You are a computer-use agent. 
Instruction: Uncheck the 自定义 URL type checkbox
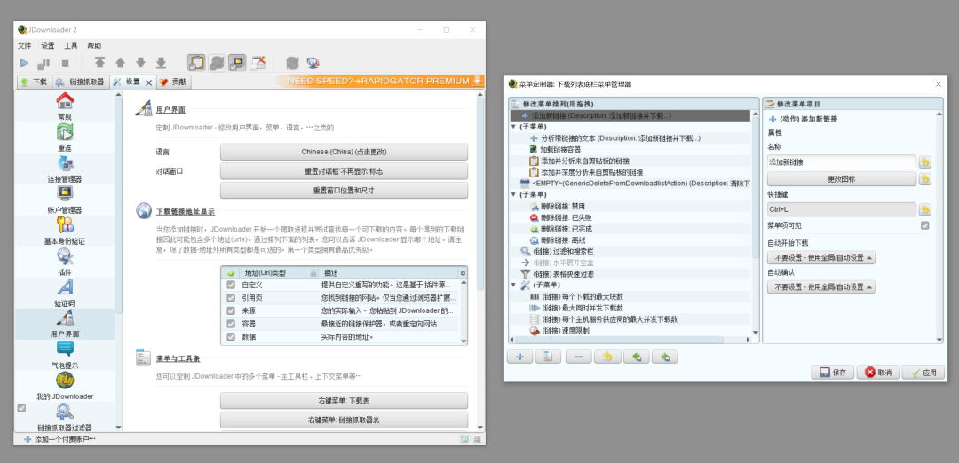231,286
